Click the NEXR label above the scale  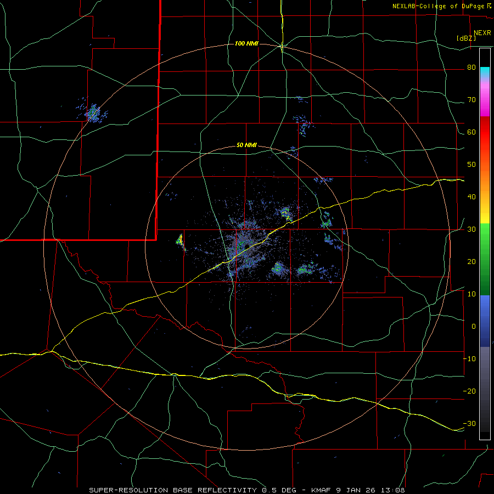point(482,33)
